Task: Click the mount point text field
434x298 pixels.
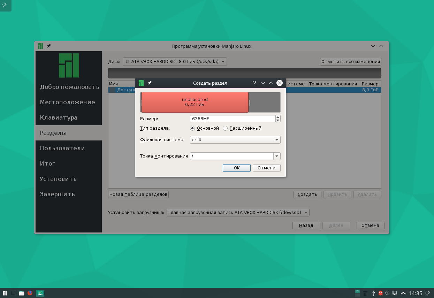Action: coord(232,156)
